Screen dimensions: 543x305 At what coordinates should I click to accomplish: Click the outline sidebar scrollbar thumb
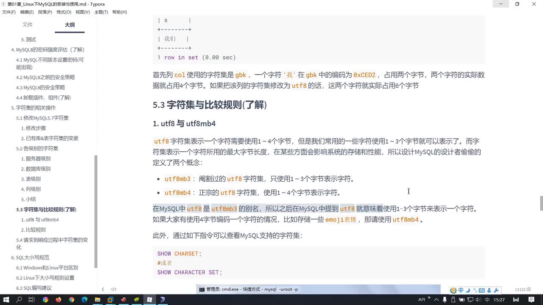[x=96, y=211]
